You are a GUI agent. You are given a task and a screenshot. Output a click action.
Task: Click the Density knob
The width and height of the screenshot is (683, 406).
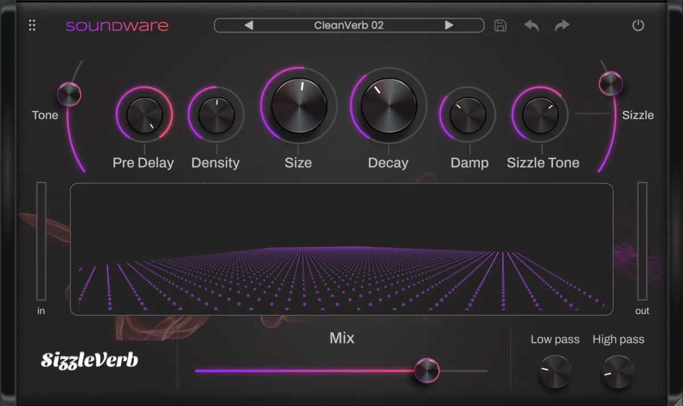[216, 114]
